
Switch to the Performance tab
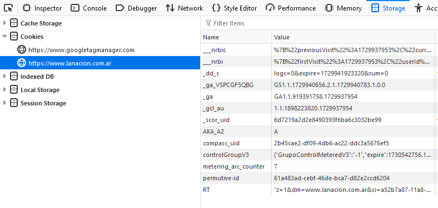291,8
